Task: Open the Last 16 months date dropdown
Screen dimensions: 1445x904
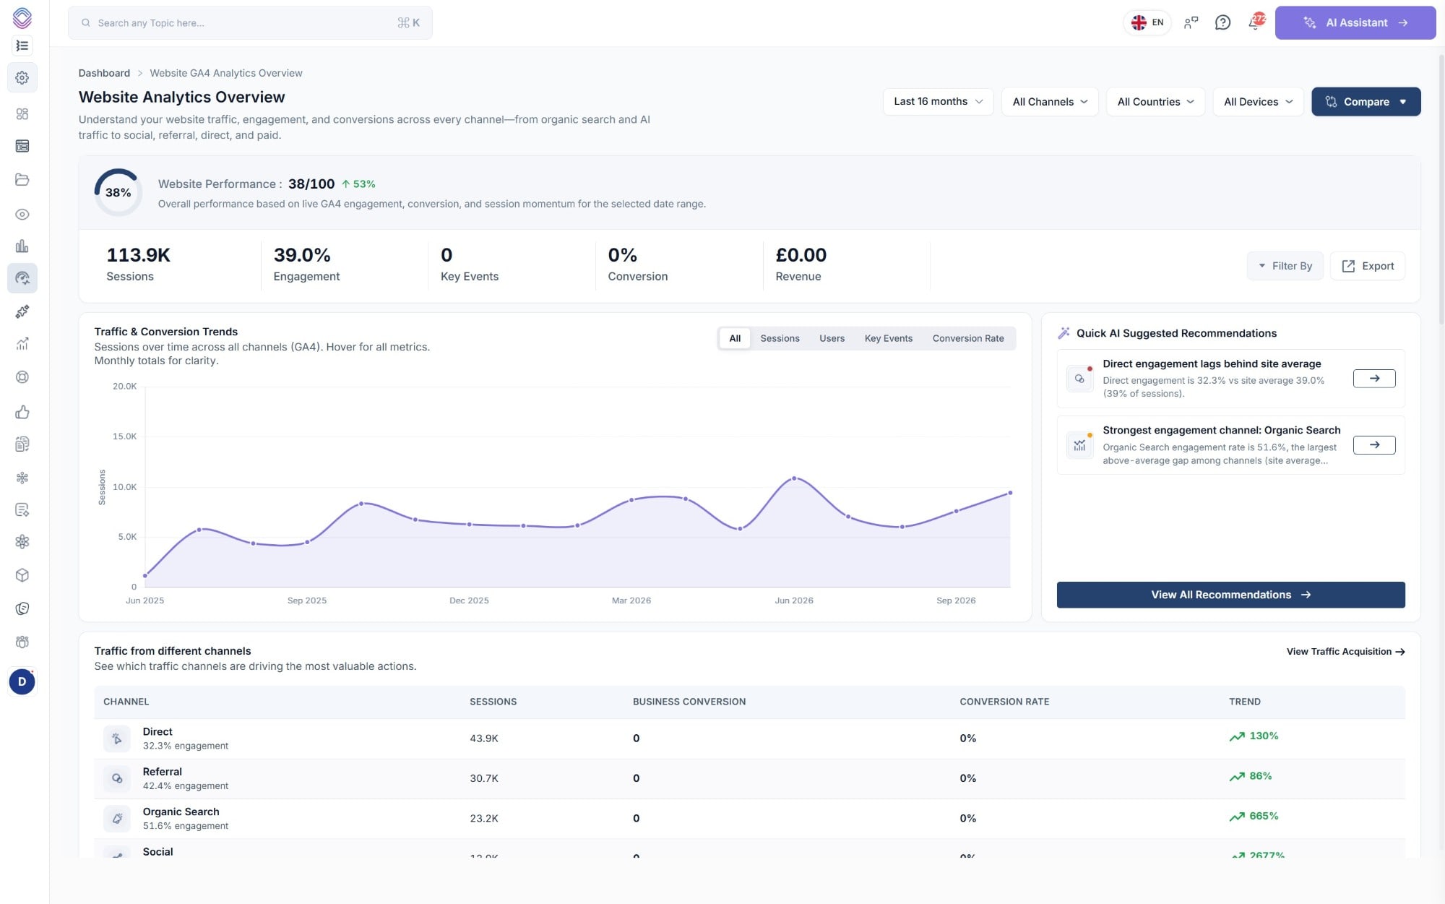Action: [938, 101]
